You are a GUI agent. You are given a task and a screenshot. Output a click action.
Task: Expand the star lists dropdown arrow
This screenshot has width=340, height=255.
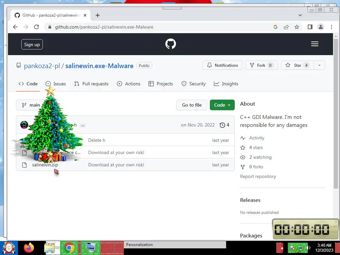(x=319, y=65)
